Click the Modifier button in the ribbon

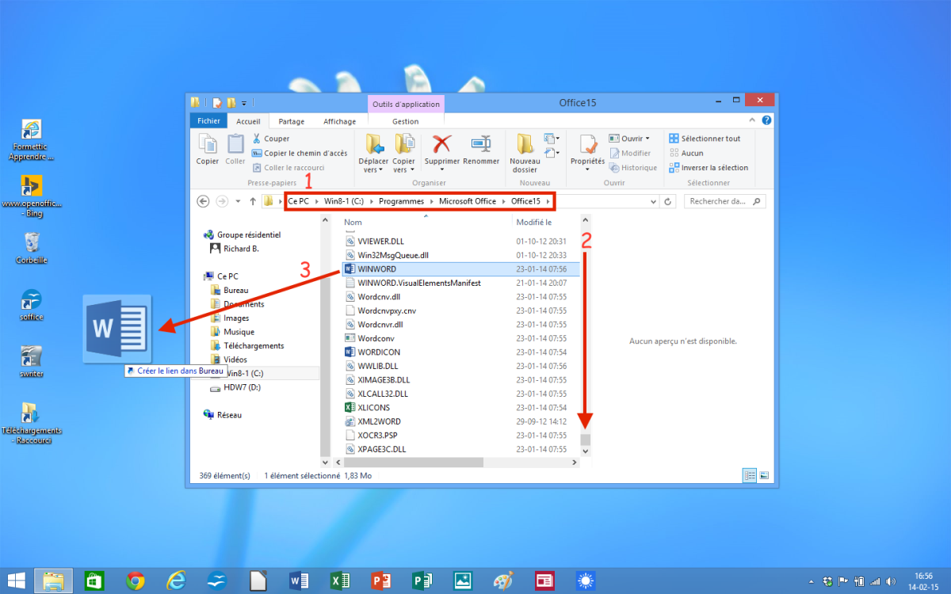pos(630,153)
